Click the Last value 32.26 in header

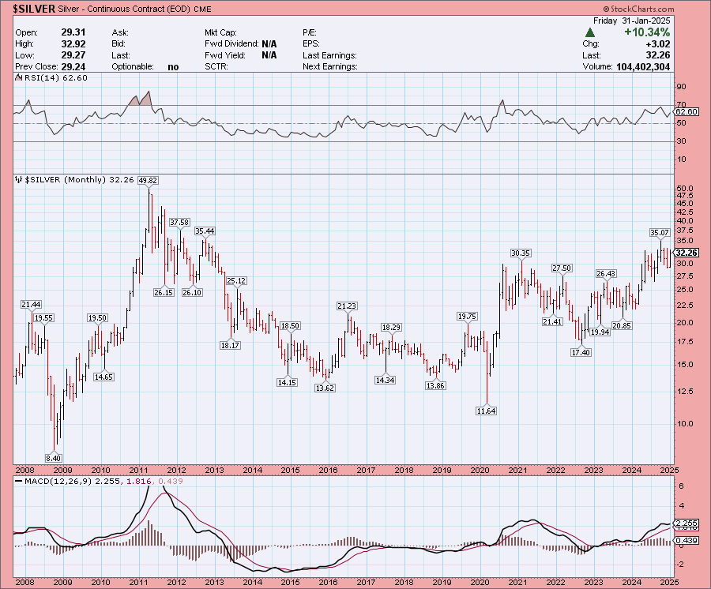[658, 55]
